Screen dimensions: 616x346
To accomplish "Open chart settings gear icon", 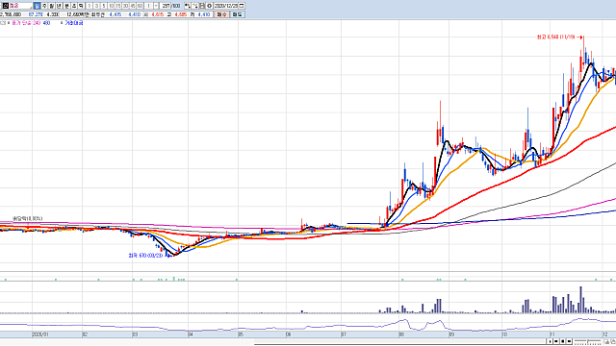I will click(x=210, y=6).
